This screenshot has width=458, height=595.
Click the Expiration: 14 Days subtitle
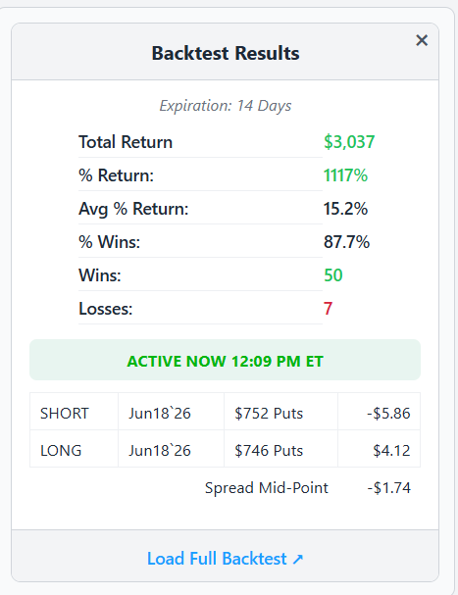pos(226,106)
